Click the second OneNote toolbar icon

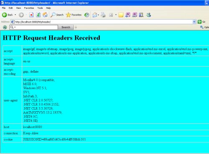pos(135,15)
